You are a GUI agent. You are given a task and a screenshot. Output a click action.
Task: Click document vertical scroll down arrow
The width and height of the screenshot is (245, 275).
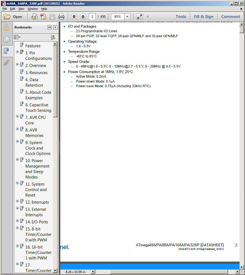point(242,267)
